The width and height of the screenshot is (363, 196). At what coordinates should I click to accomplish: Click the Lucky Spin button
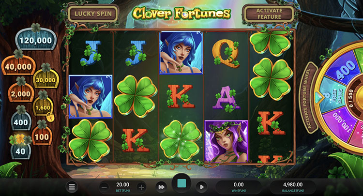[x=93, y=14]
